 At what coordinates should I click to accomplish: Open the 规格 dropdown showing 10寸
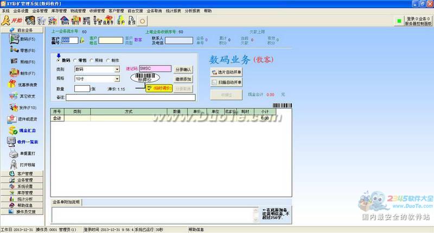(x=117, y=79)
